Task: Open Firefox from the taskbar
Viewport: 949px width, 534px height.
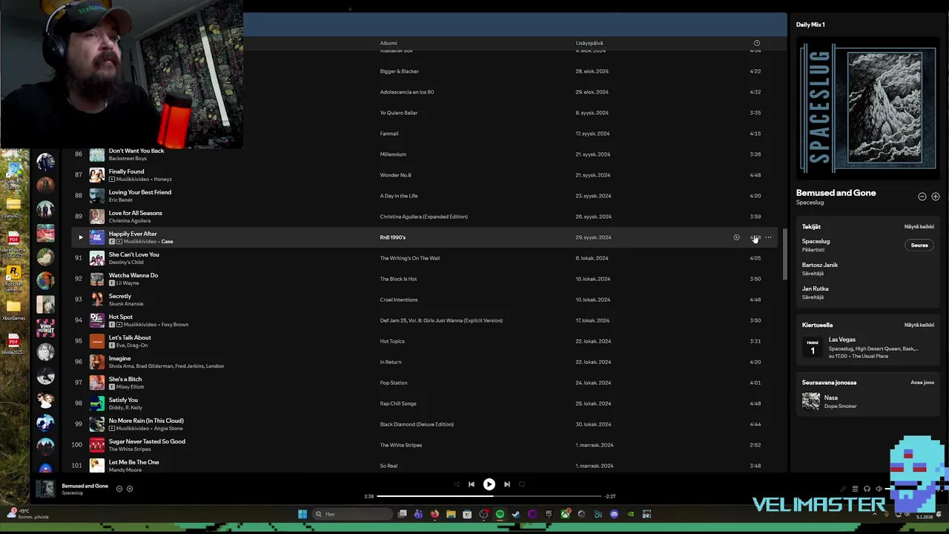Action: tap(434, 514)
